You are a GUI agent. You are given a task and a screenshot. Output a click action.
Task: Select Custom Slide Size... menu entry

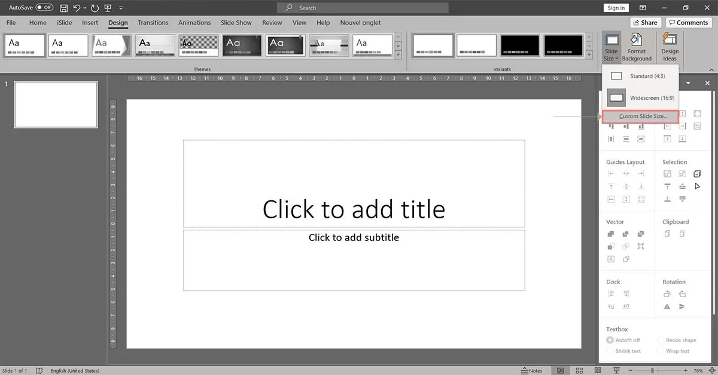click(640, 116)
